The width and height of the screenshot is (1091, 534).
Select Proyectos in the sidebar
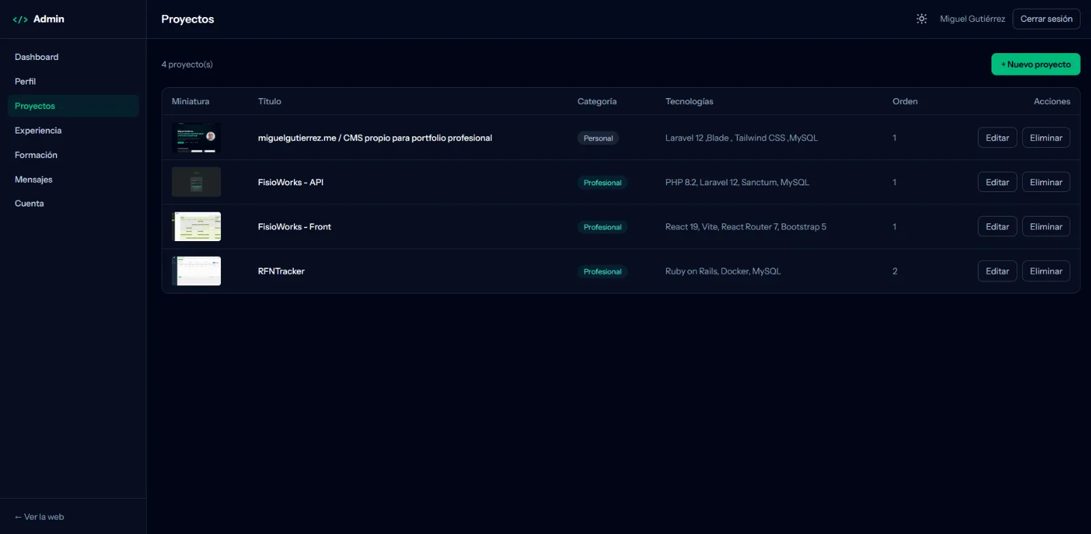(73, 106)
